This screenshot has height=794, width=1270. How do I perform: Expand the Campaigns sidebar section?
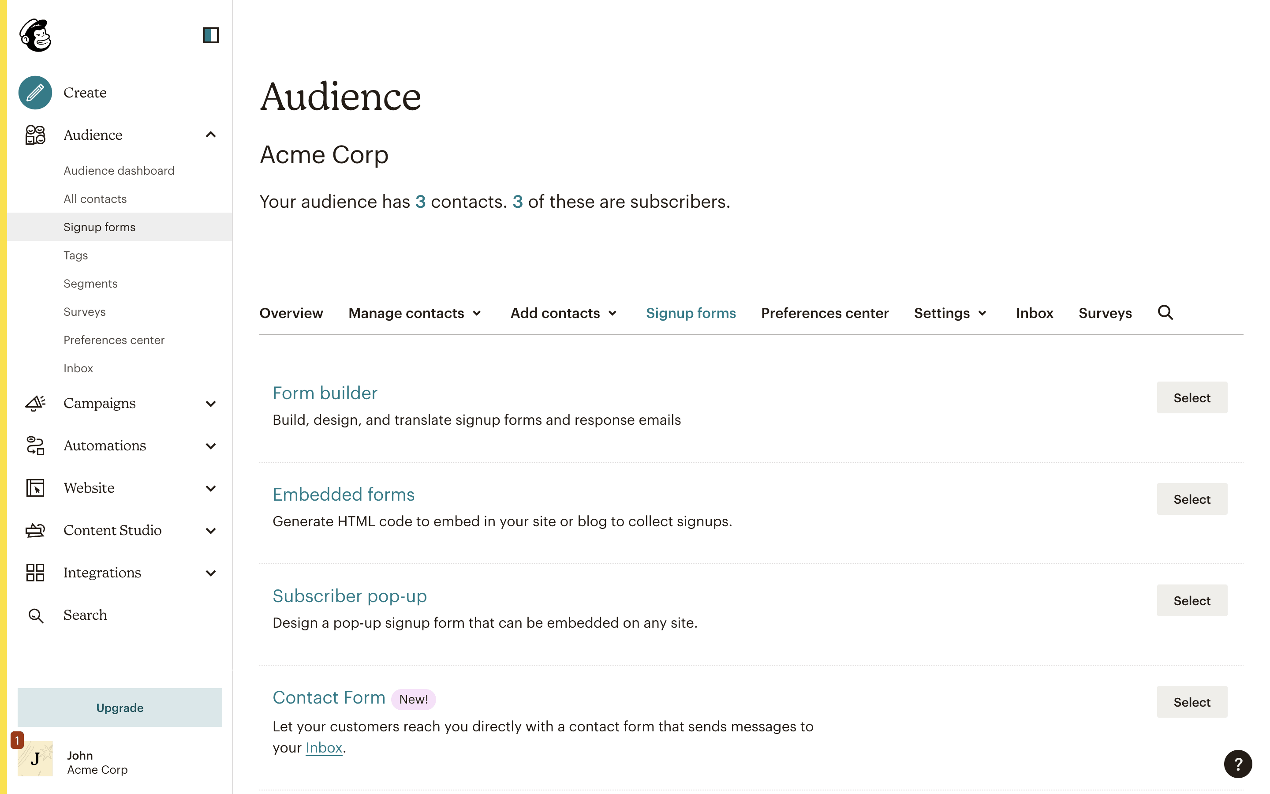point(210,403)
